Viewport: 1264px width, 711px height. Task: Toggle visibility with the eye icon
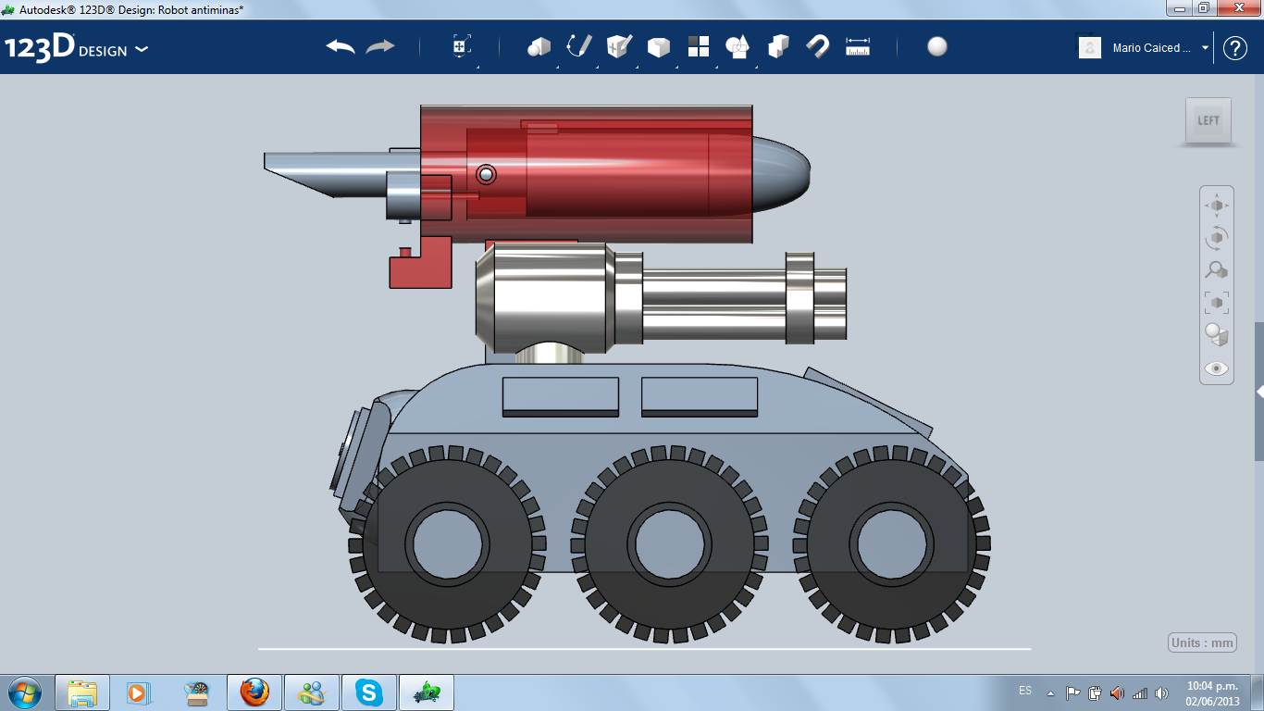pyautogui.click(x=1217, y=368)
